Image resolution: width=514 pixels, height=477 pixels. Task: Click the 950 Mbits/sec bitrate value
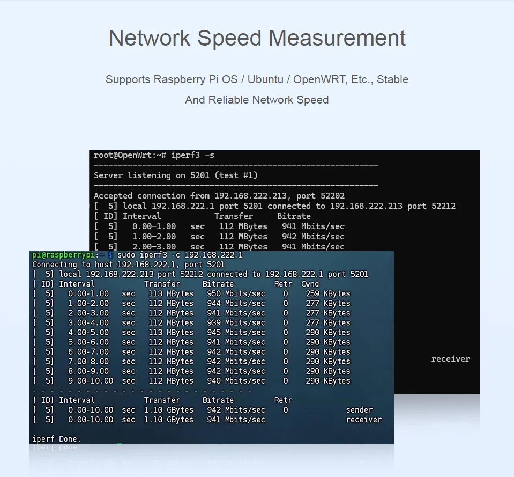(x=236, y=293)
